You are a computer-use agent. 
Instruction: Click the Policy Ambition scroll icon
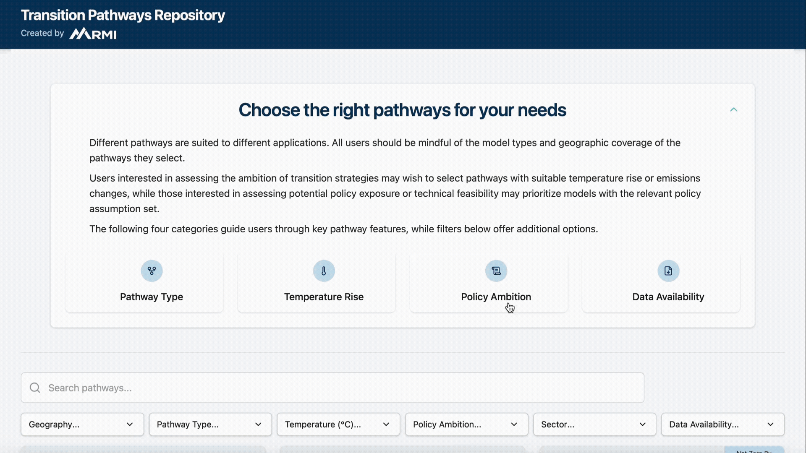[496, 271]
